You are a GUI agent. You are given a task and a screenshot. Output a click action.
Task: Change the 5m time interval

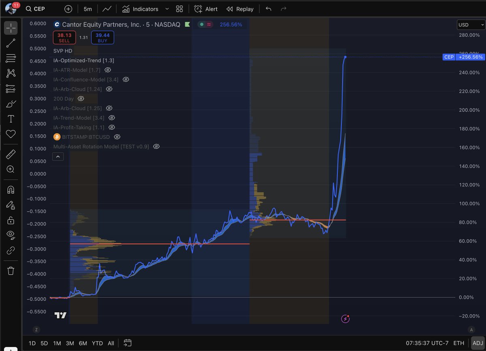[x=87, y=9]
